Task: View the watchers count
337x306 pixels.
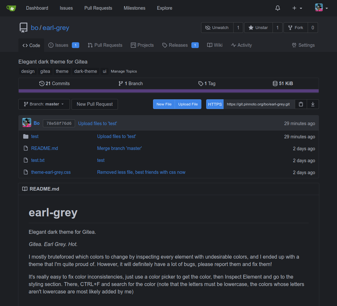Action: pyautogui.click(x=238, y=27)
